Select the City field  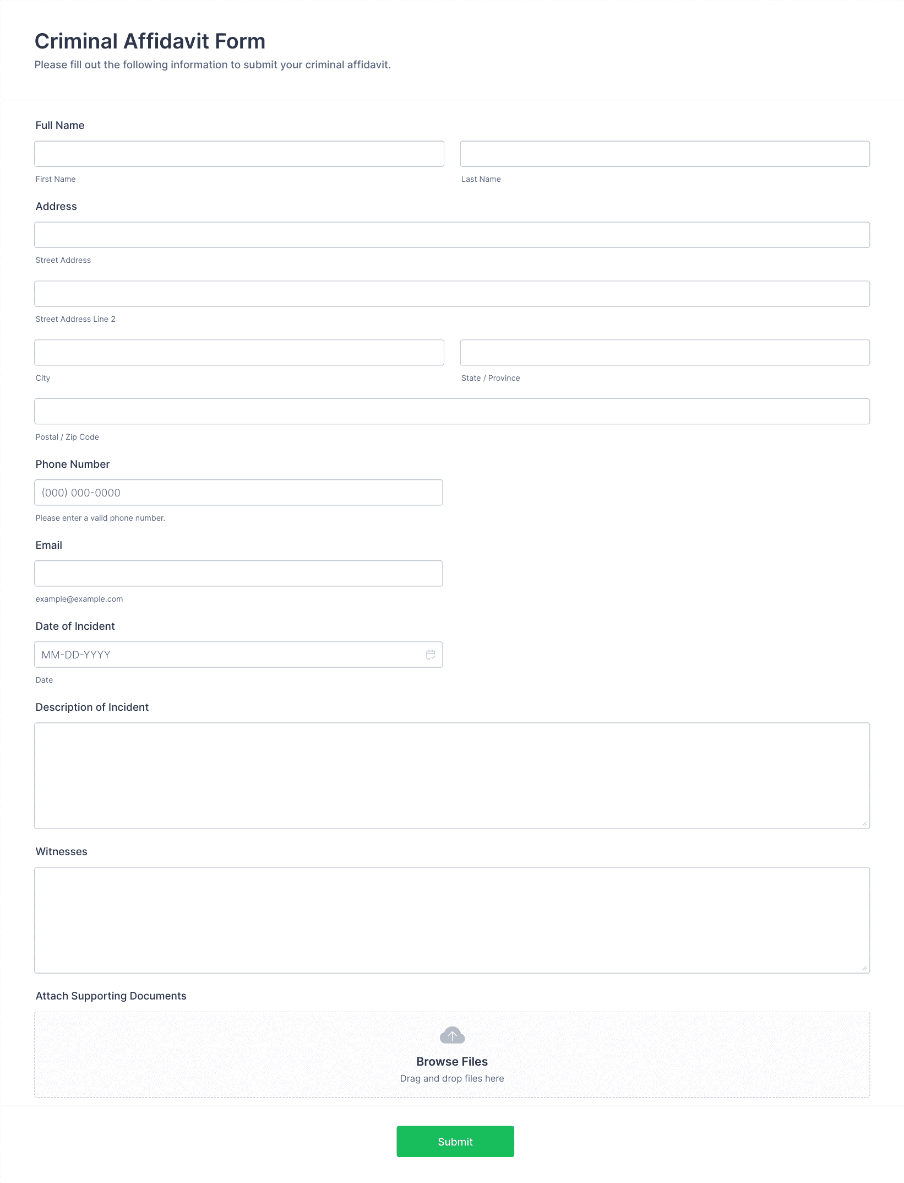click(239, 353)
